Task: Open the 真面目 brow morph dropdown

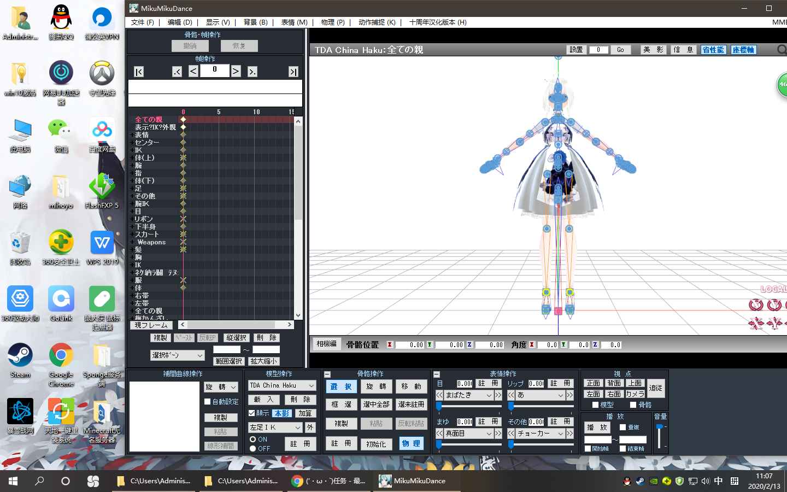Action: tap(468, 433)
